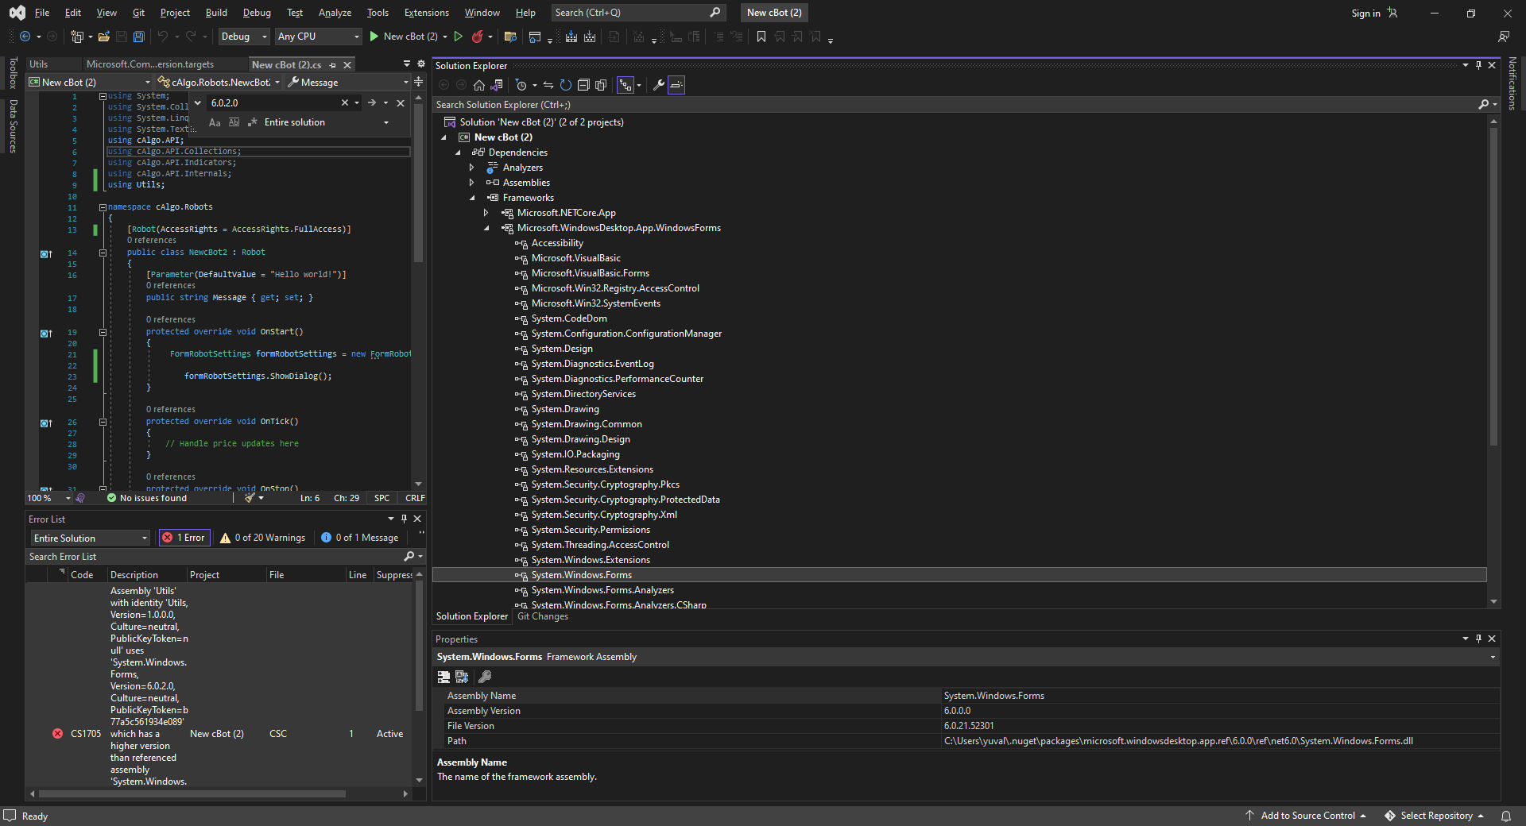Open the Data Sources side panel

(13, 126)
